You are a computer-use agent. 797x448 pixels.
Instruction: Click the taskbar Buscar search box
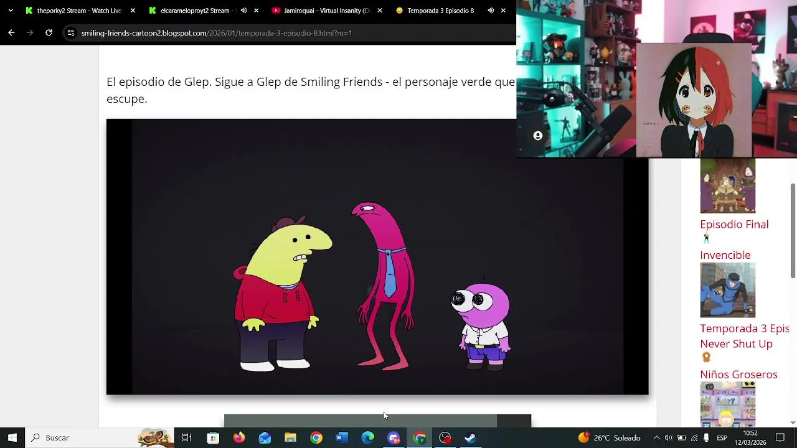pos(100,437)
